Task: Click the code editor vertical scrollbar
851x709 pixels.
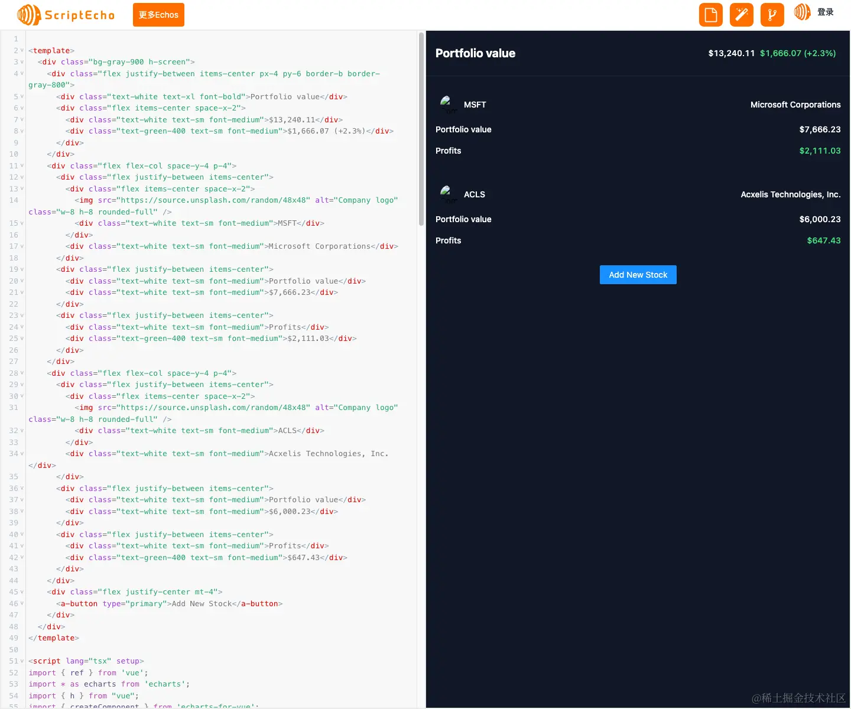Action: (x=421, y=129)
